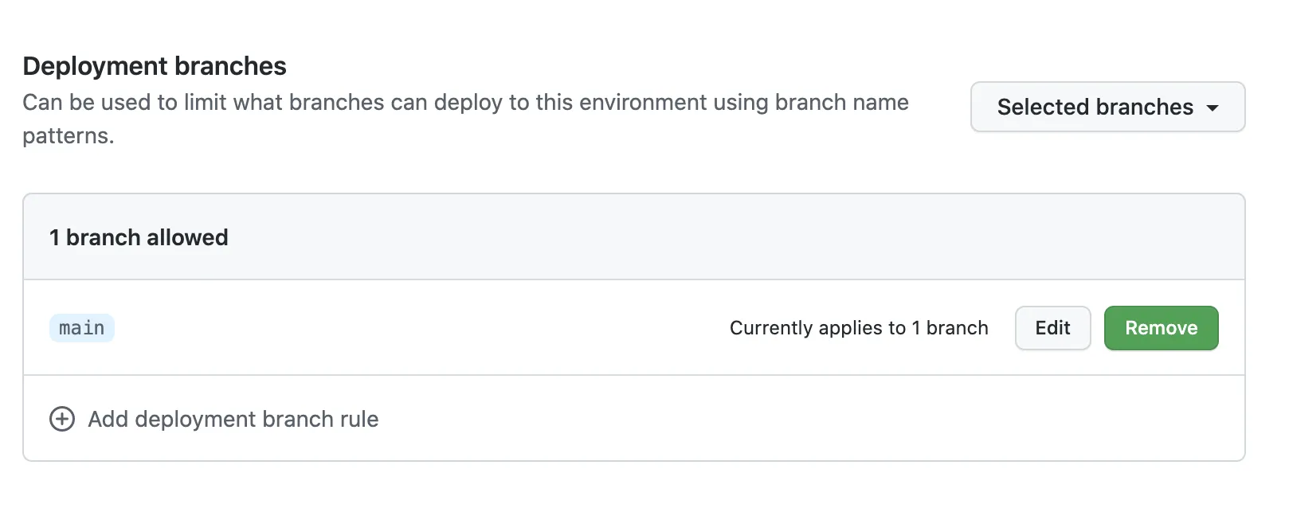1289x508 pixels.
Task: Click the caret arrow beside Selected branches
Action: pos(1213,107)
